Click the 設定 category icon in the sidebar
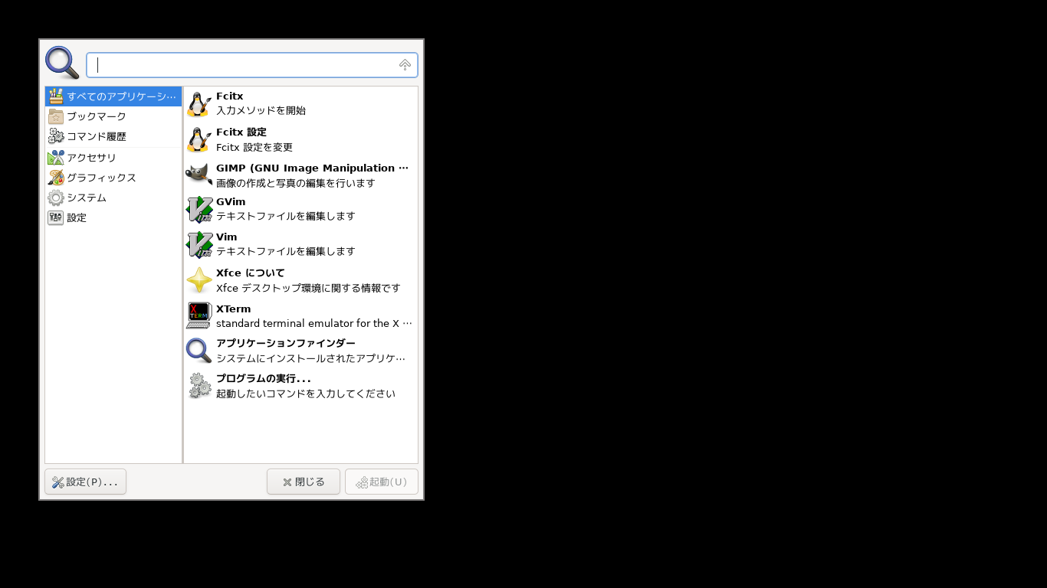 56,217
